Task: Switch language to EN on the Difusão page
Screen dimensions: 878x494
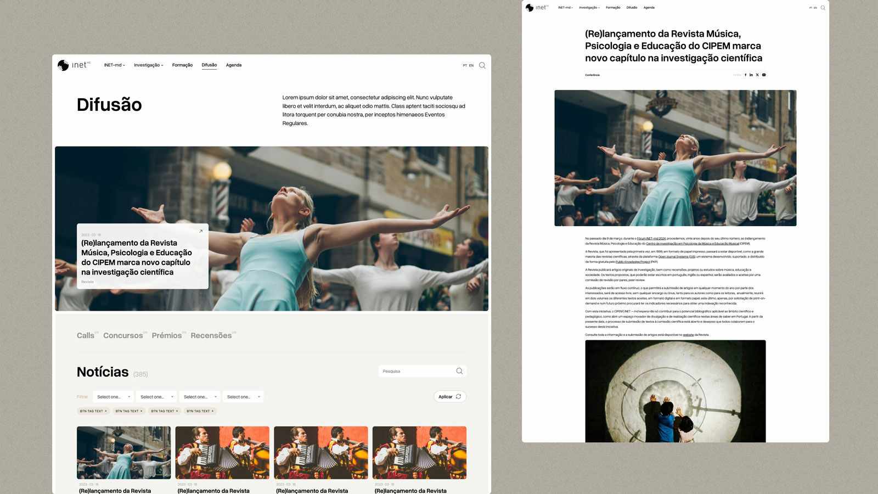Action: [x=471, y=65]
